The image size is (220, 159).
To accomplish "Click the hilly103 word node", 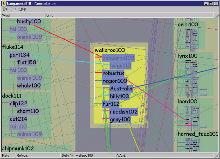I will pyautogui.click(x=119, y=97).
